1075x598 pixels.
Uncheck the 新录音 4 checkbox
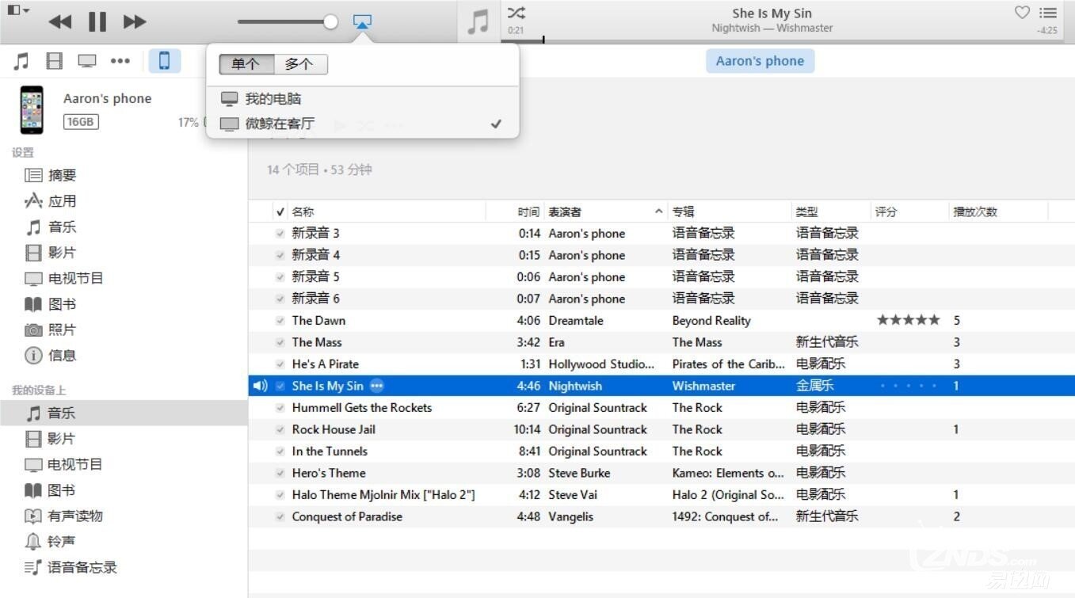[280, 255]
